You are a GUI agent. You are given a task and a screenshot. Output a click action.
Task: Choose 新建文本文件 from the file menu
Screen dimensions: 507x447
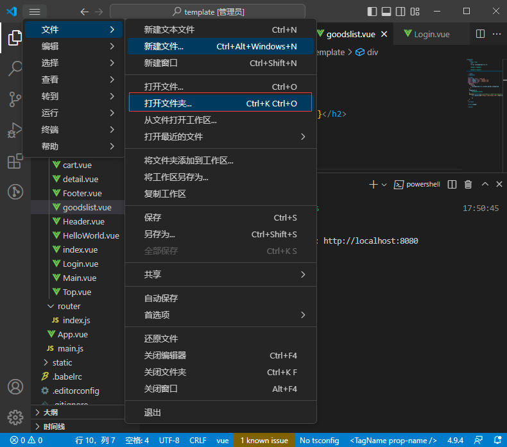click(x=221, y=30)
